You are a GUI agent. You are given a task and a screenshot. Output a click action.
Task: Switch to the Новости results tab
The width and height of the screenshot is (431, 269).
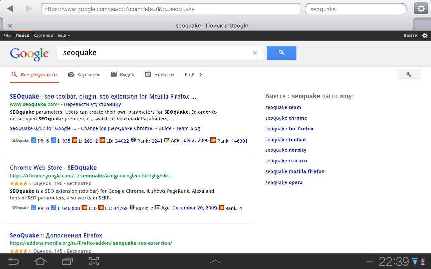[159, 75]
